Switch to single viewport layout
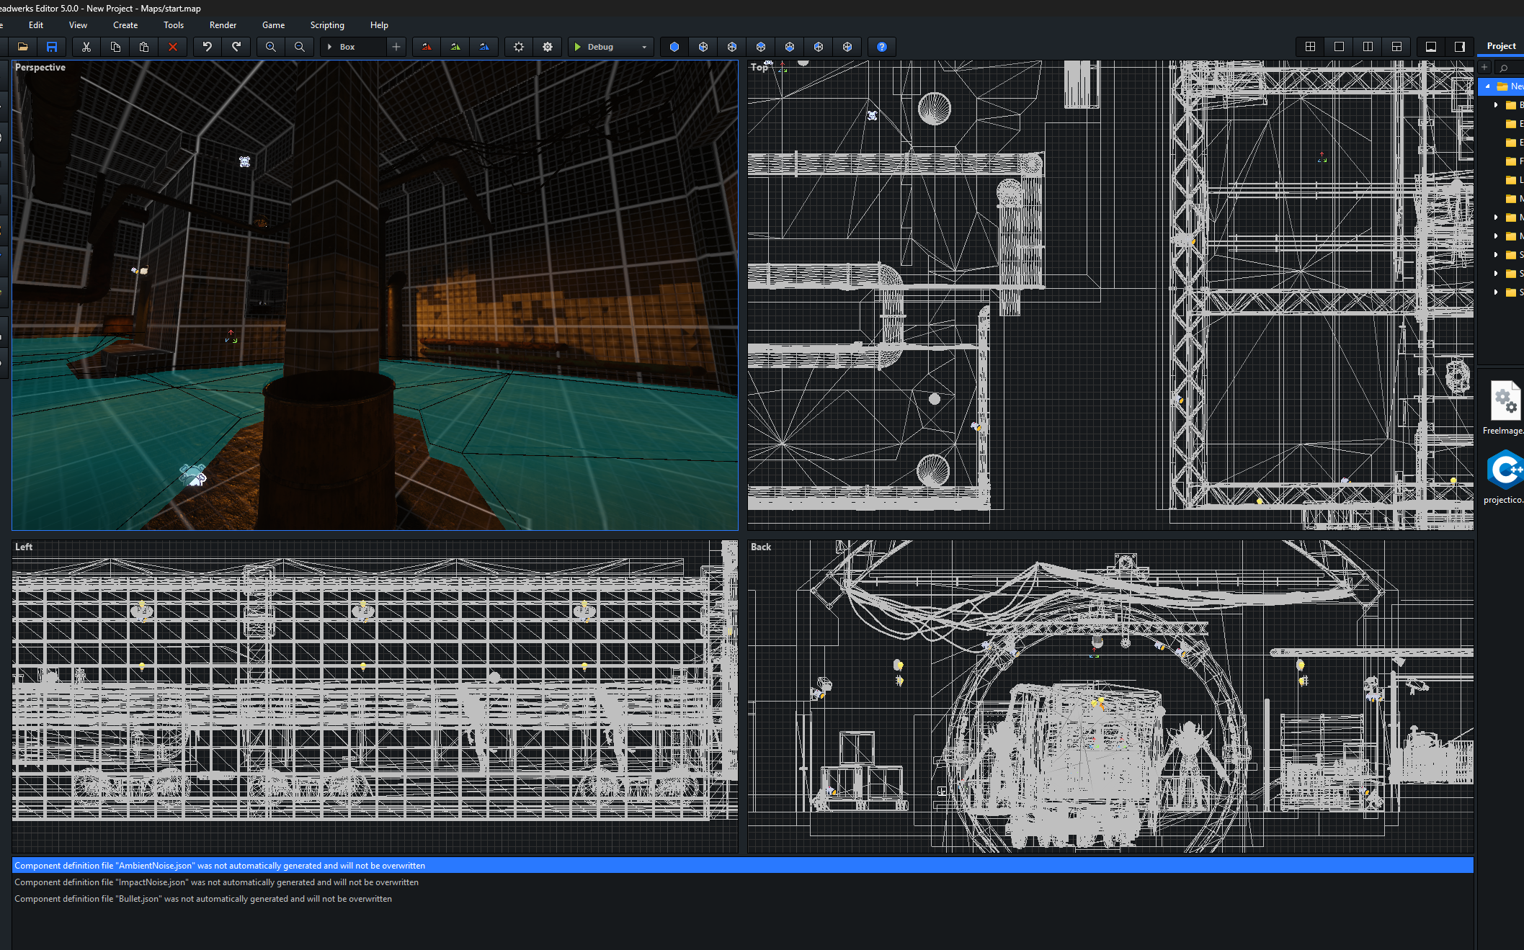The width and height of the screenshot is (1524, 950). (1340, 47)
